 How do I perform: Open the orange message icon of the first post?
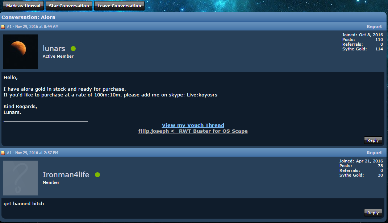click(x=3, y=26)
